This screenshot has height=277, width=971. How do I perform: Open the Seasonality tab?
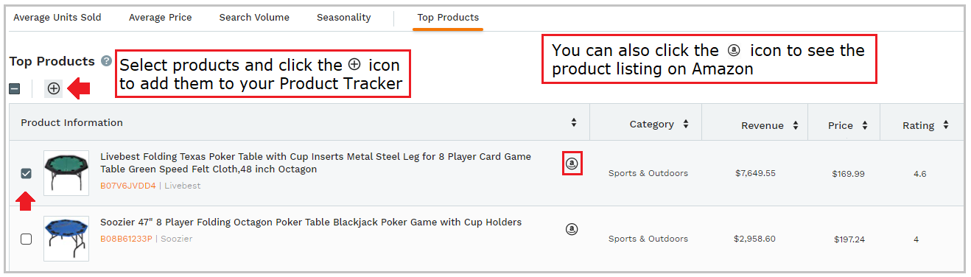pos(344,17)
